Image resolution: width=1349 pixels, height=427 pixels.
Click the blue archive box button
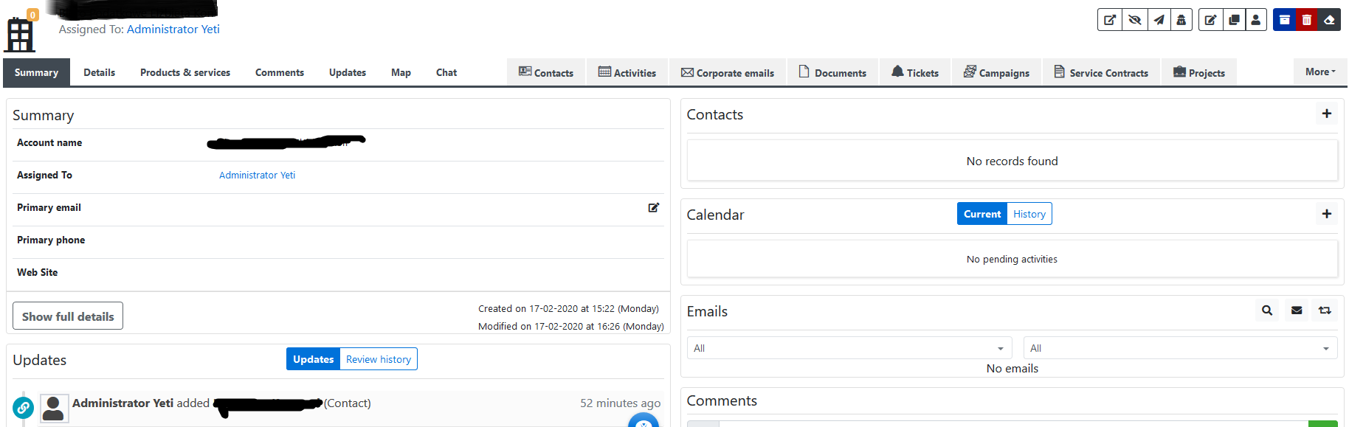(x=1284, y=20)
